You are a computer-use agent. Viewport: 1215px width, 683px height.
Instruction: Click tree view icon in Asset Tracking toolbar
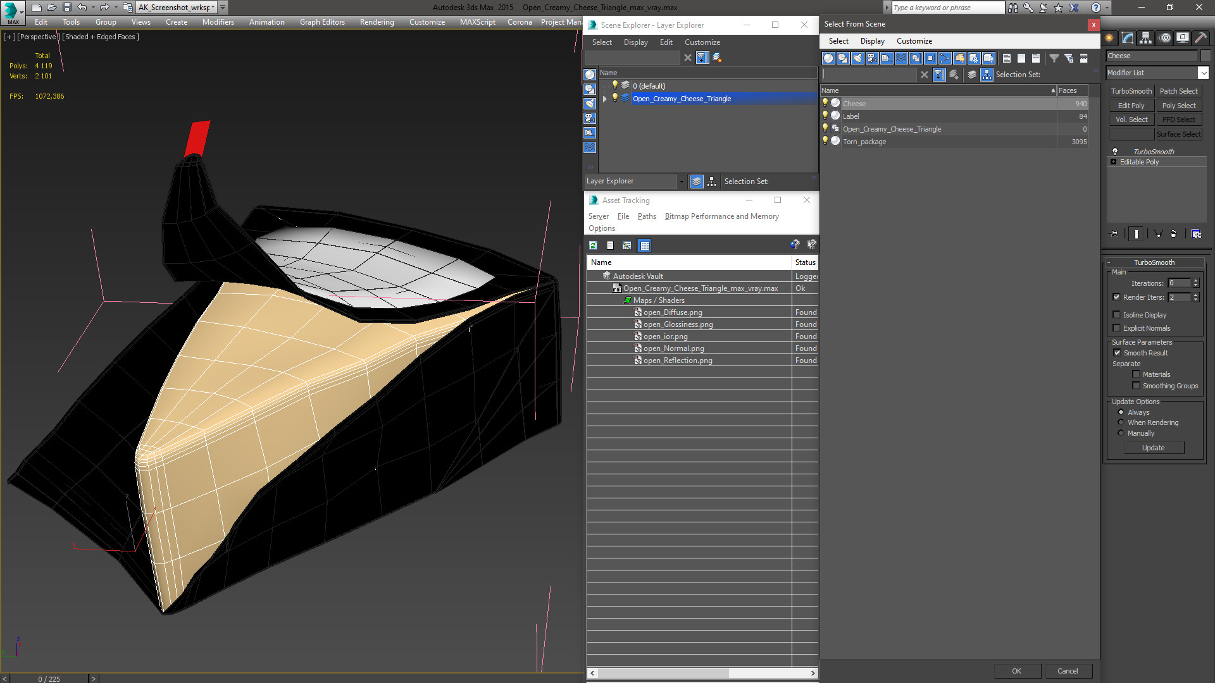tap(627, 245)
